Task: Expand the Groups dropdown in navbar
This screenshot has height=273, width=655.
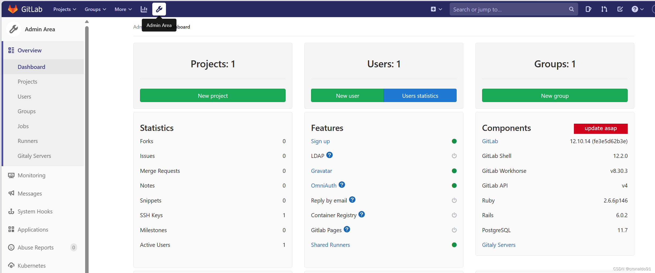Action: click(95, 9)
